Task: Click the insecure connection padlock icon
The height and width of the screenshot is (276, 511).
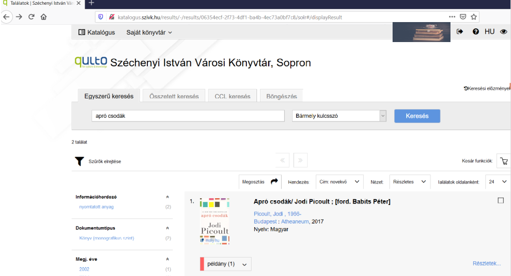Action: tap(112, 17)
